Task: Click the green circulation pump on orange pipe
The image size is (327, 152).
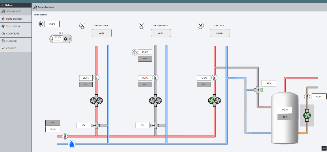Action: point(307,115)
